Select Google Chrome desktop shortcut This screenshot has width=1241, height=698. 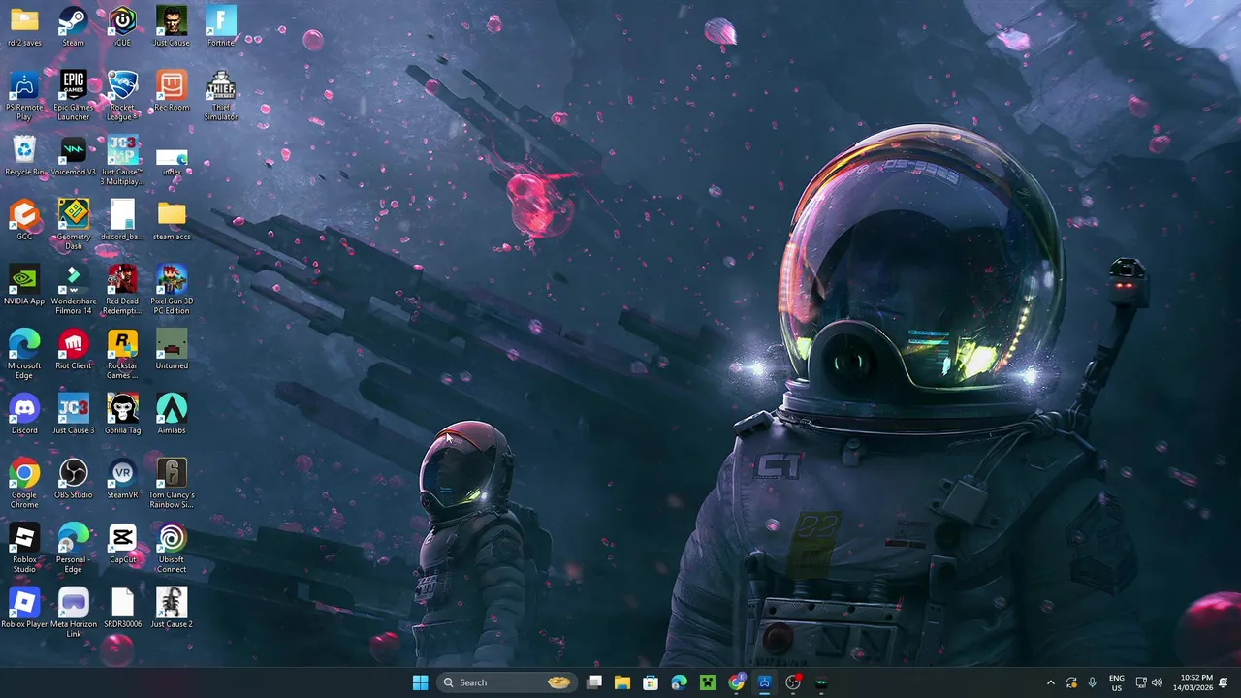24,484
